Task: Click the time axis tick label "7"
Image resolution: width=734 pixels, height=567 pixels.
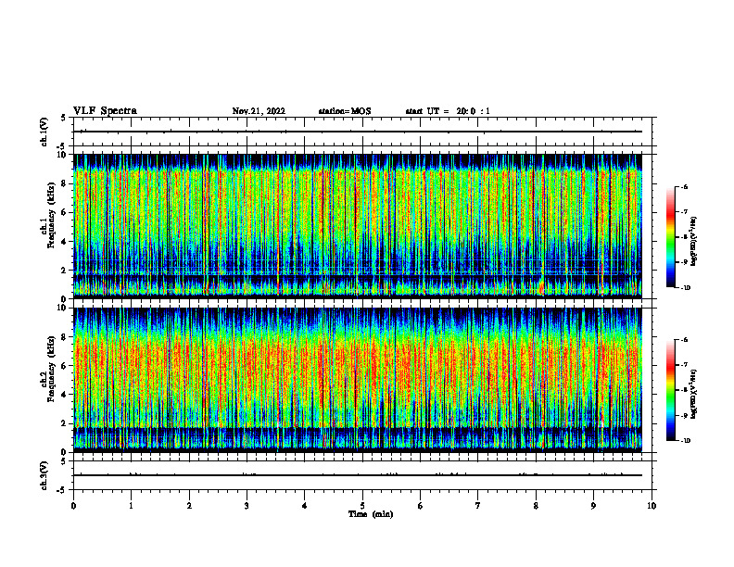Action: [478, 506]
